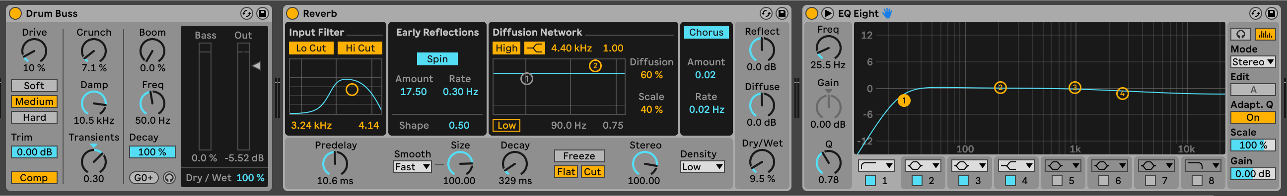Click the Trim 0.00 dB value field

(x=34, y=152)
